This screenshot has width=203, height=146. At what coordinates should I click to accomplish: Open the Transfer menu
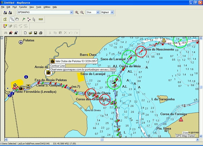pos(23,7)
